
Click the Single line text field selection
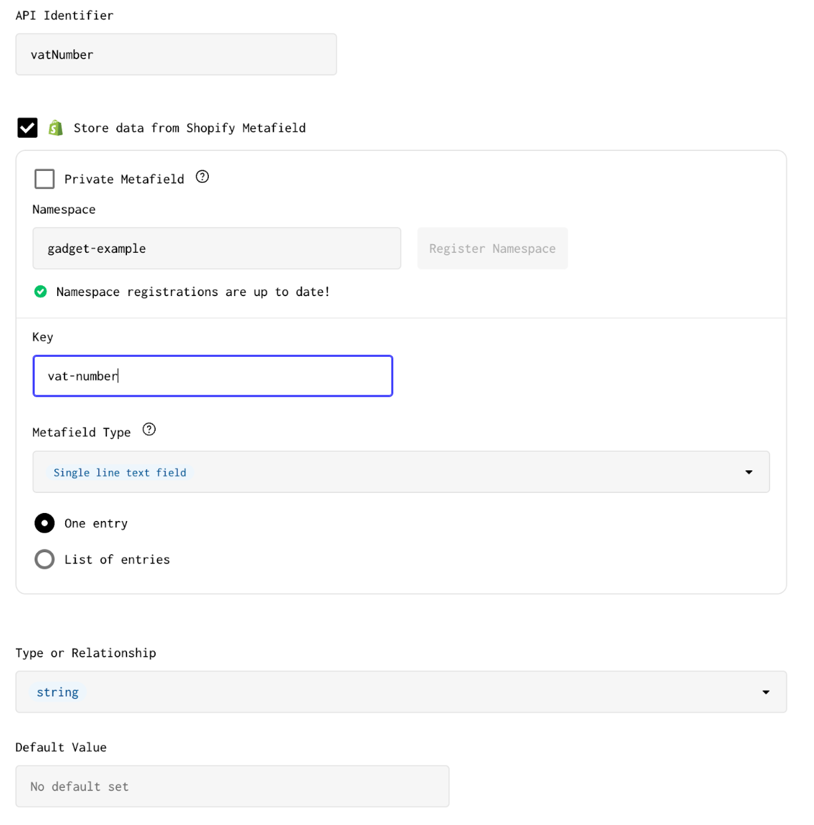tap(120, 472)
